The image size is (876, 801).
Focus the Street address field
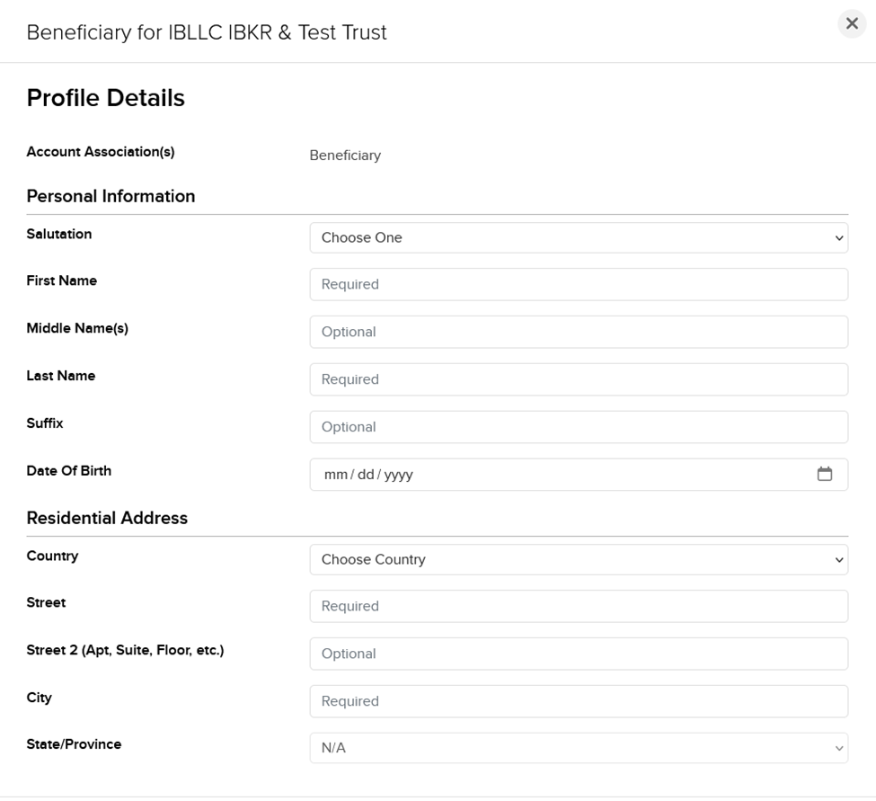point(579,606)
